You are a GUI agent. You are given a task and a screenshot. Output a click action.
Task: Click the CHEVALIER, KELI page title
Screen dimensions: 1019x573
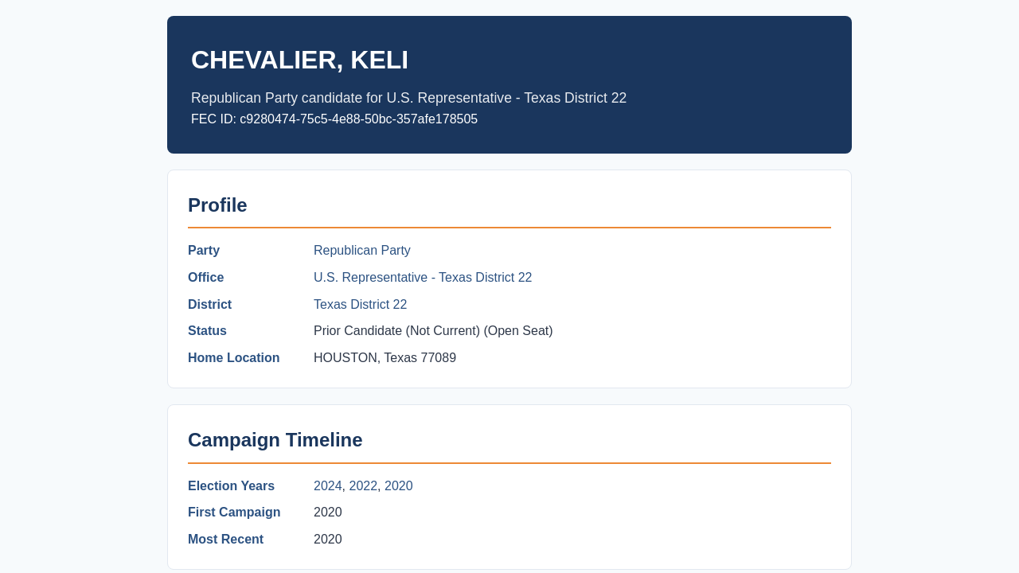click(299, 60)
